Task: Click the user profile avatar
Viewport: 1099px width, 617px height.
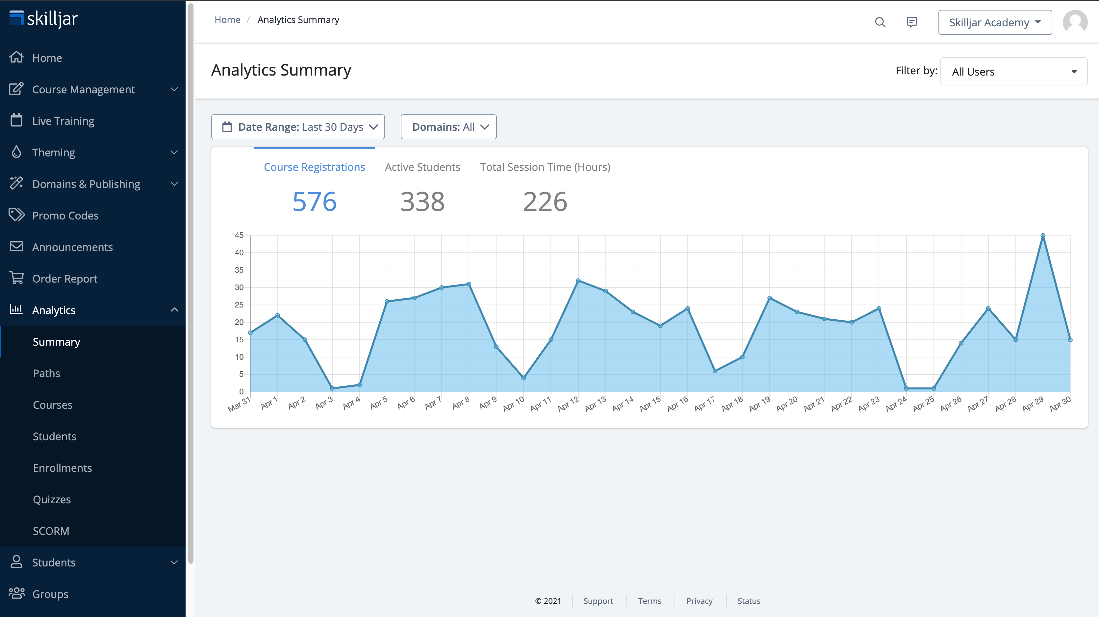Action: point(1075,22)
